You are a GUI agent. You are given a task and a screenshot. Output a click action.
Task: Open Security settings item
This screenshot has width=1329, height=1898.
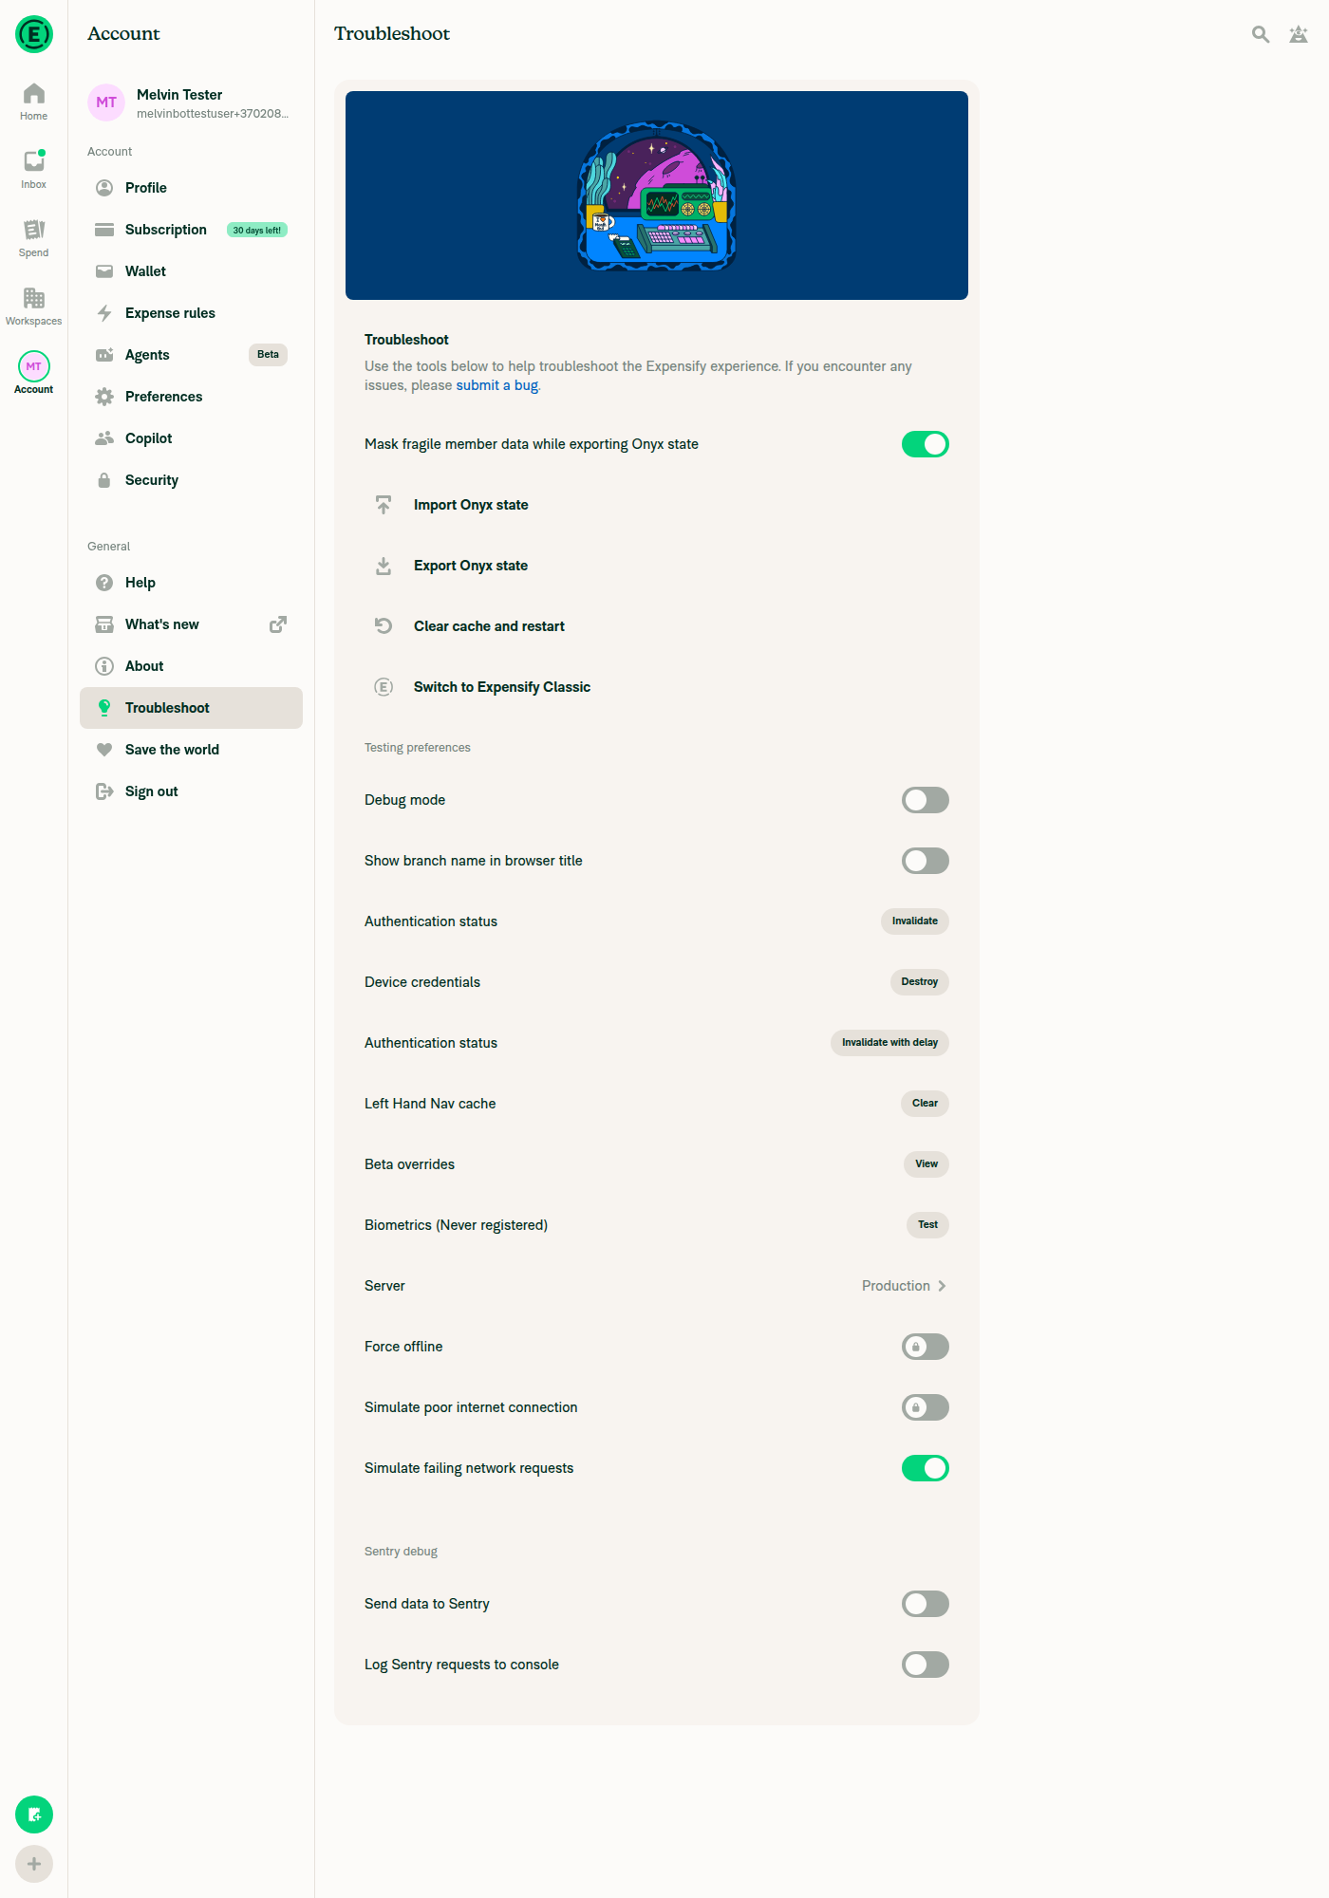191,480
